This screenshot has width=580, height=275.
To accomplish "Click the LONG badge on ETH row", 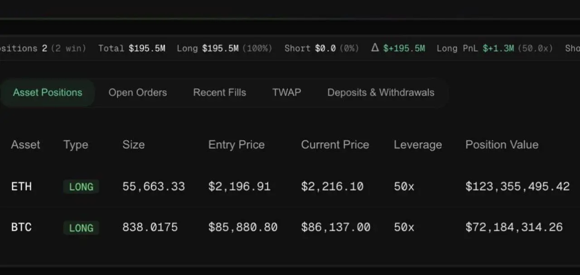I will click(x=81, y=187).
